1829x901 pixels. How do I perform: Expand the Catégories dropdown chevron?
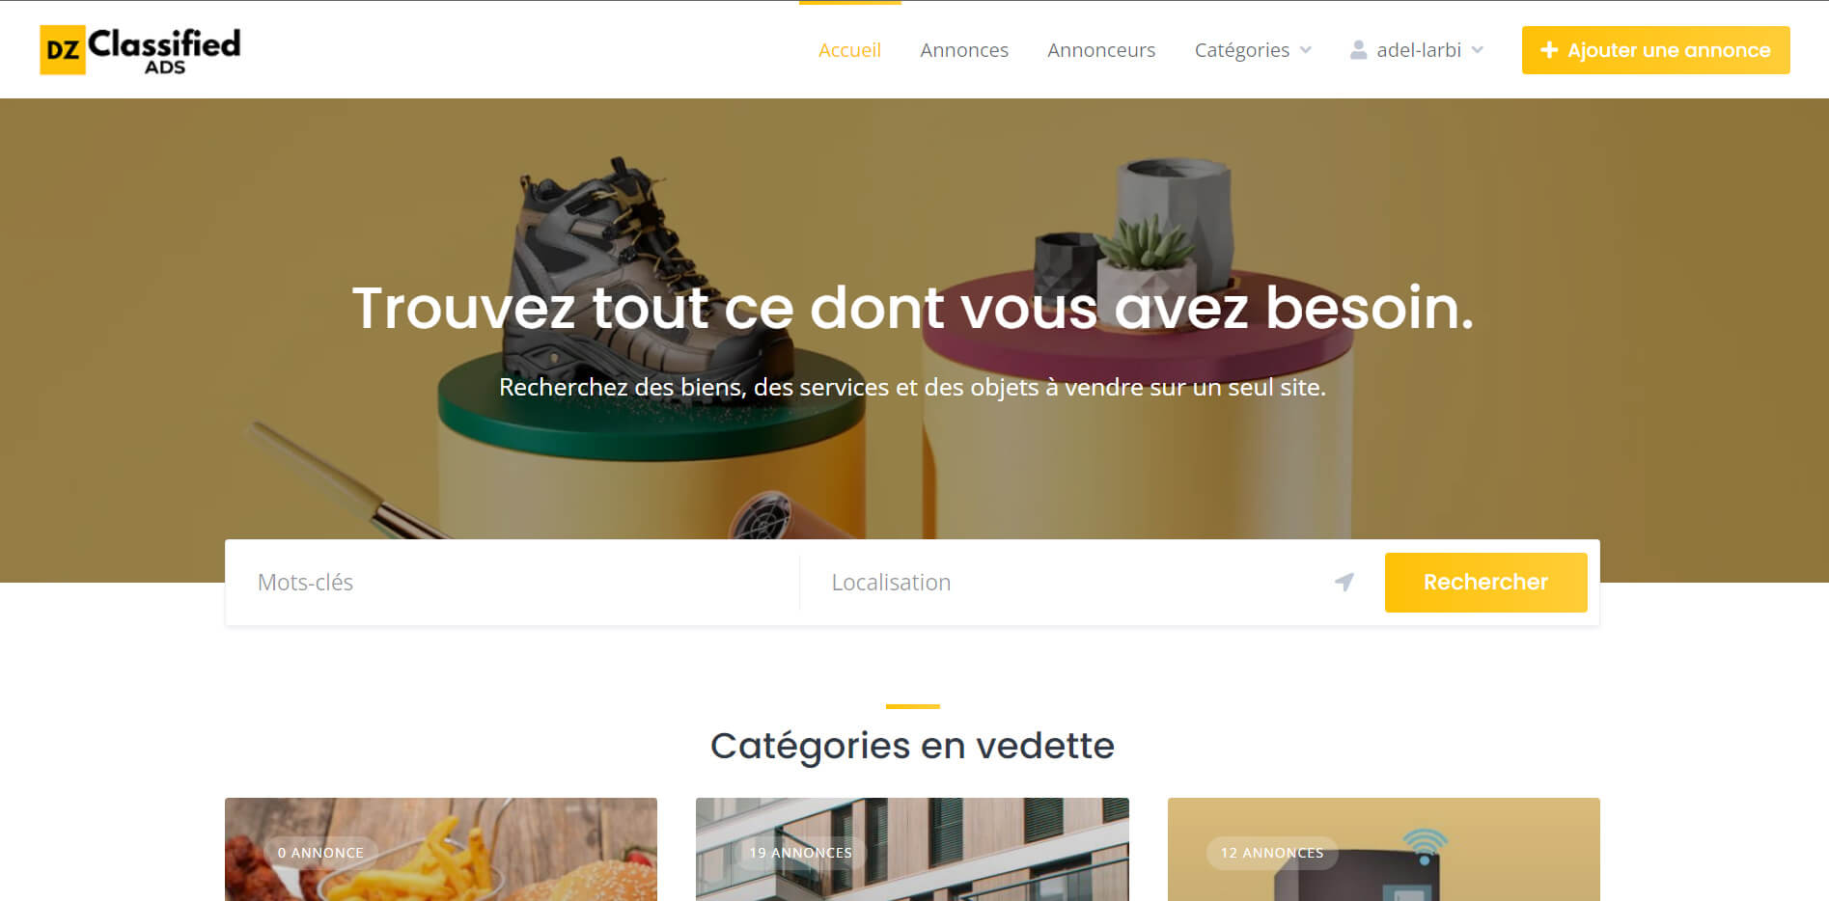pos(1306,50)
